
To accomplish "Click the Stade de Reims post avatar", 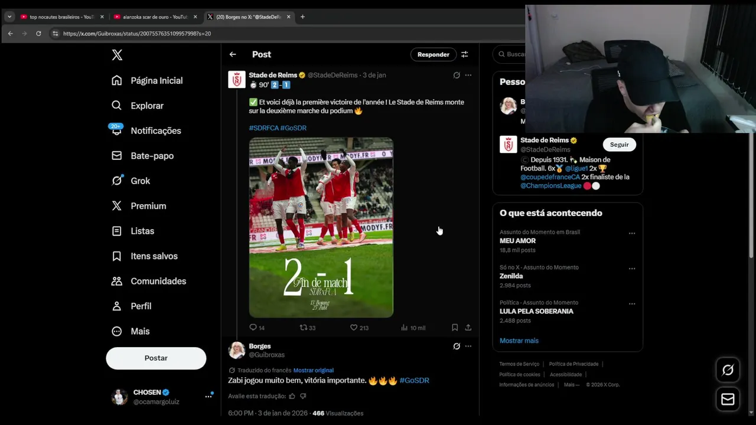I will 237,79.
